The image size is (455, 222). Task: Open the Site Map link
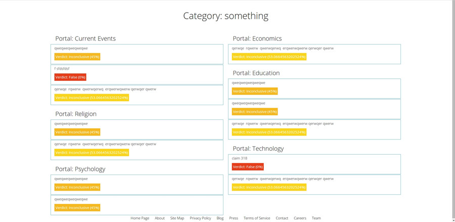coord(177,218)
